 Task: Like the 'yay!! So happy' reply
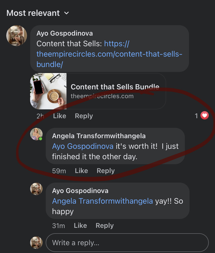click(80, 225)
